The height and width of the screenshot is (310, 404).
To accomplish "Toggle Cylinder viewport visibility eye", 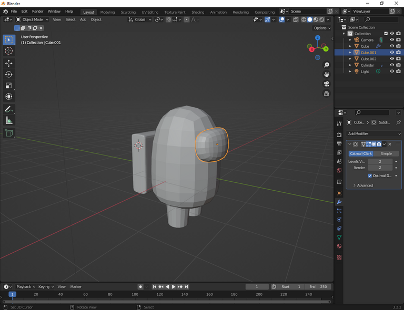I will [392, 65].
